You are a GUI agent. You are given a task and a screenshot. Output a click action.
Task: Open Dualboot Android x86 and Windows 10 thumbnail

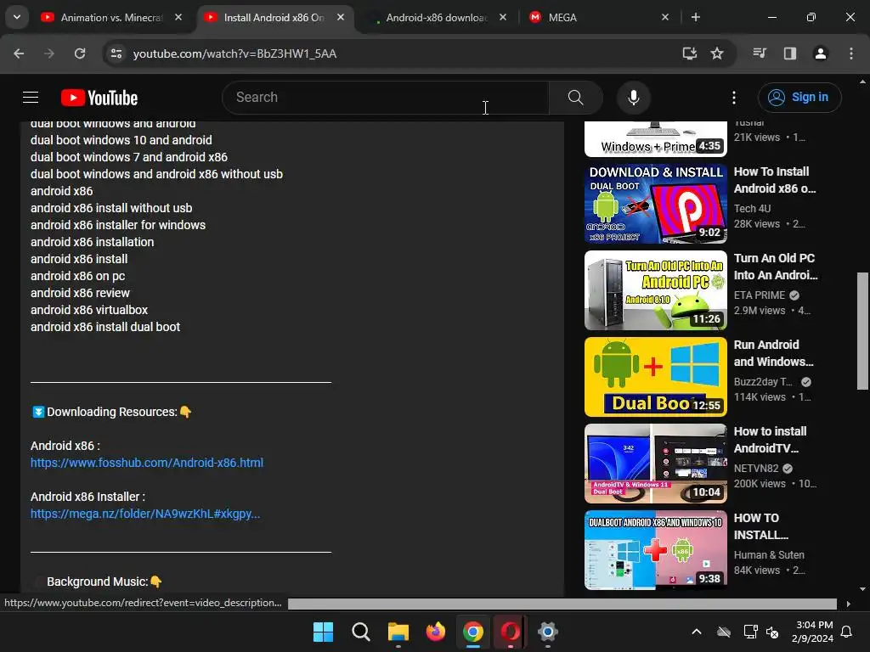[655, 550]
